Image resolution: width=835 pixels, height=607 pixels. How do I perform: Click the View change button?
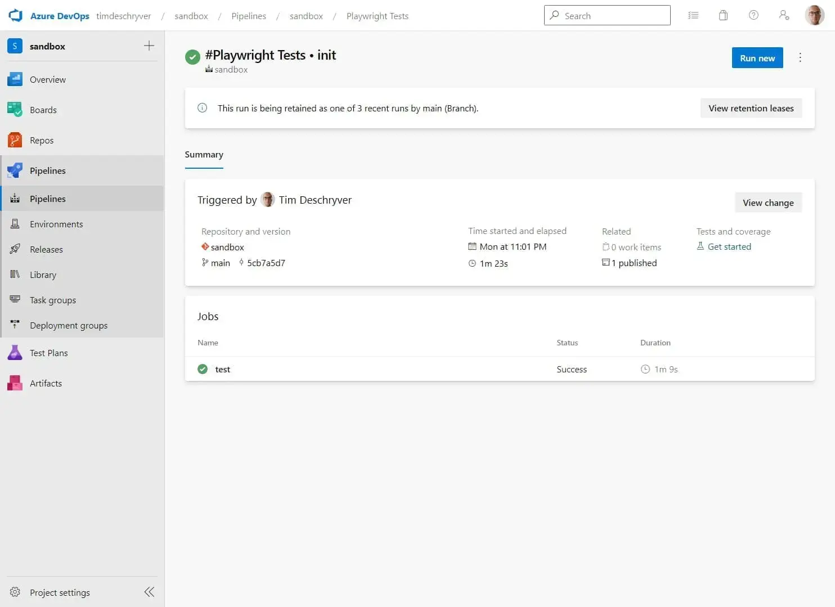(x=768, y=203)
